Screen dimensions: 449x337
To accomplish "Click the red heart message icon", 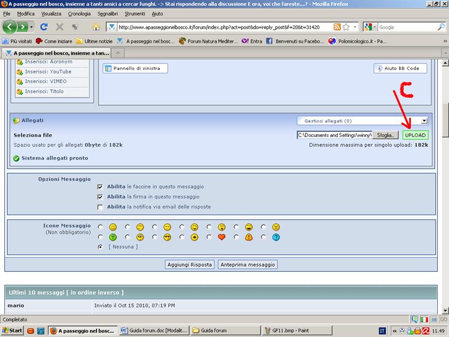I will 222,237.
